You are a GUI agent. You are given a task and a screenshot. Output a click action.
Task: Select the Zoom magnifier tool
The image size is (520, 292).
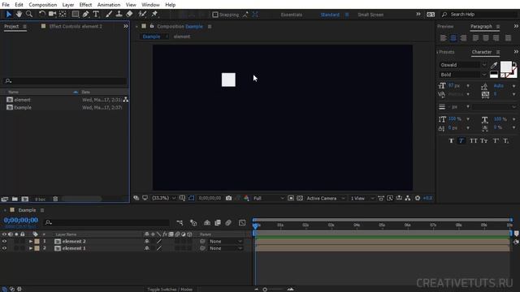coord(29,15)
